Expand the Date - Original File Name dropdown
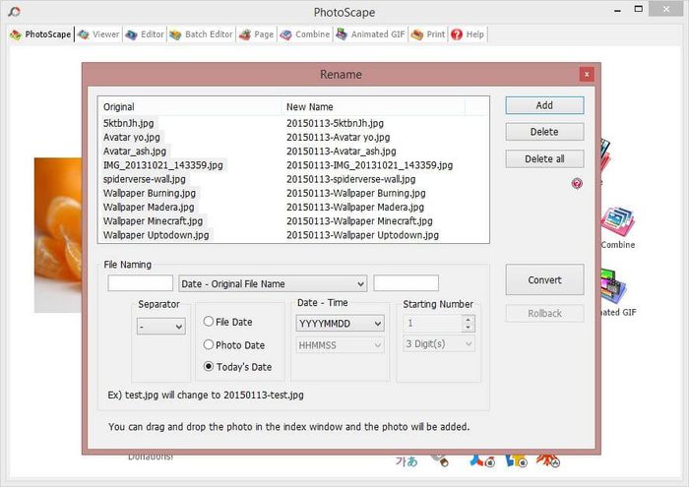This screenshot has width=689, height=487. point(273,283)
